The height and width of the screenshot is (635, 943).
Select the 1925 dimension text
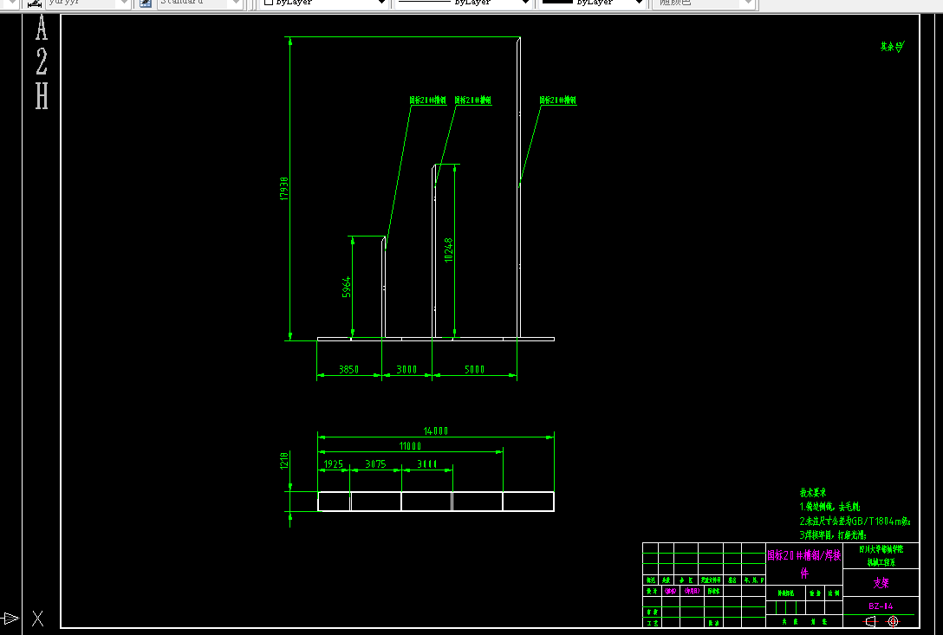[x=333, y=463]
